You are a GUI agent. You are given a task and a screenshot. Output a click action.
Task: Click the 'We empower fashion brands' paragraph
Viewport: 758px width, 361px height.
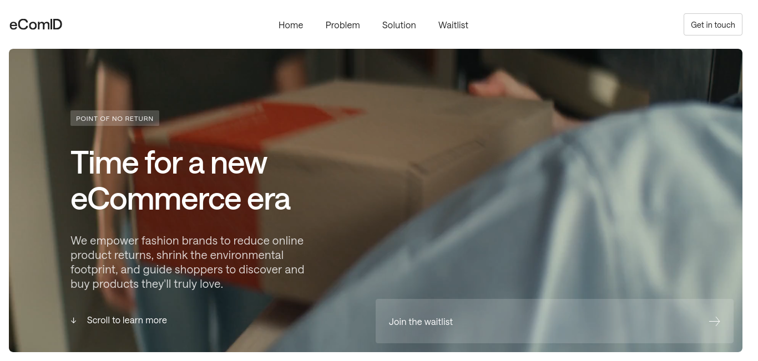[x=188, y=262]
